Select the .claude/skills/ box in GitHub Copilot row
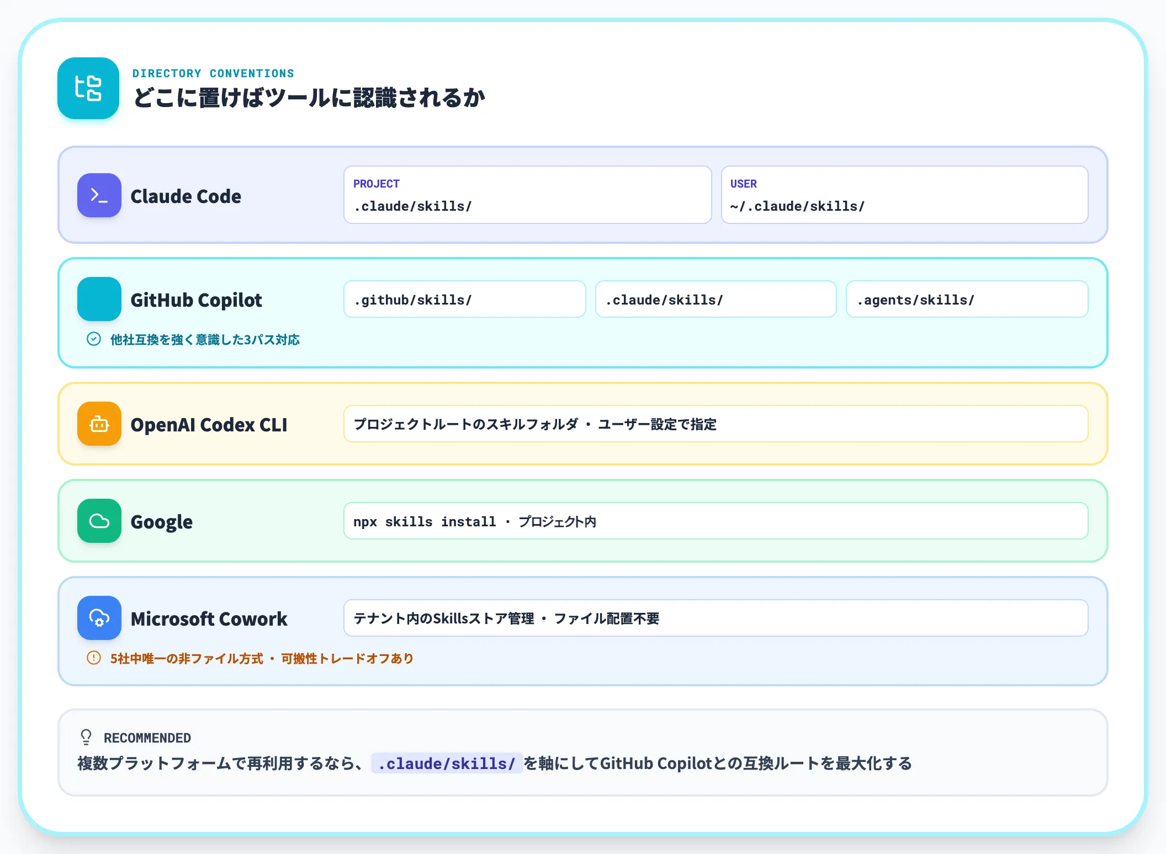 [x=715, y=299]
